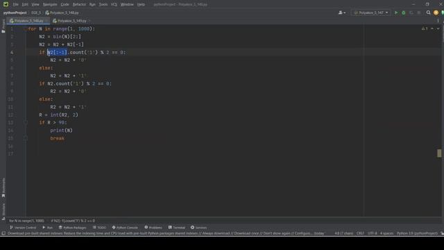Open the Code menu
The width and height of the screenshot is (444, 250).
[x=65, y=4]
